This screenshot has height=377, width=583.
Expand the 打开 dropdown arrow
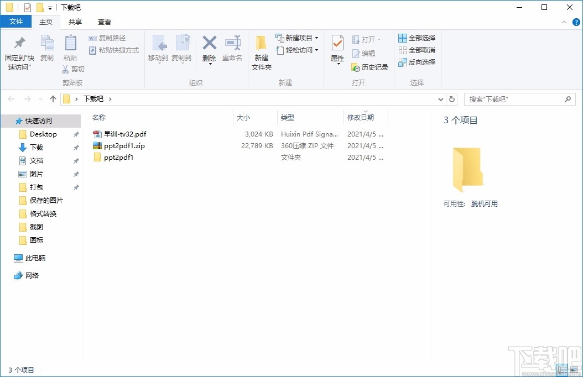pos(379,39)
